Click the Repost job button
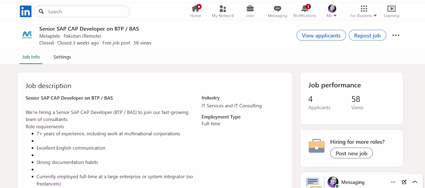 (x=367, y=35)
